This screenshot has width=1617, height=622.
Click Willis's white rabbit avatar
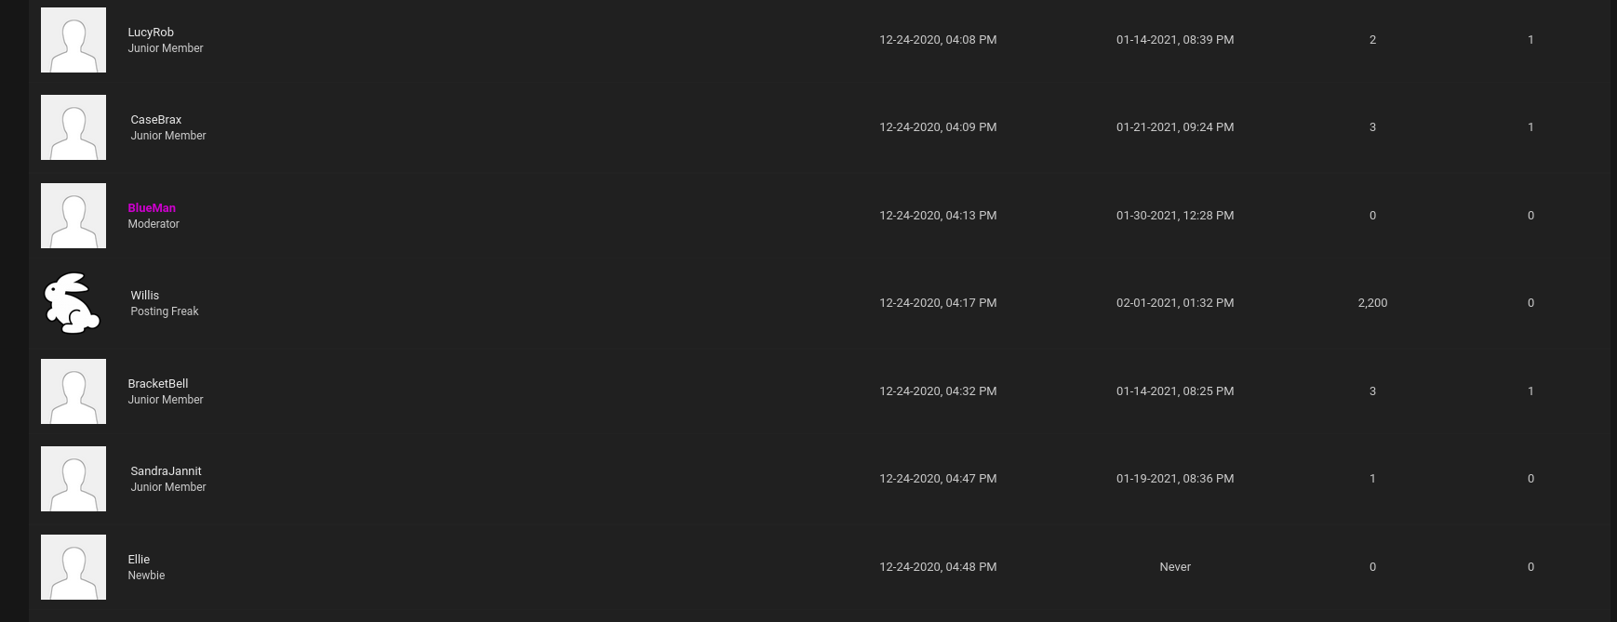click(x=73, y=303)
